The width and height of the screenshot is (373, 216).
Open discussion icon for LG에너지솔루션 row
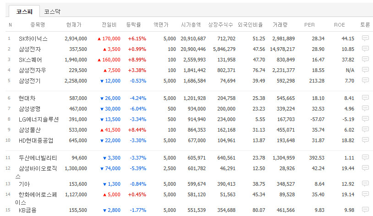coord(365,119)
